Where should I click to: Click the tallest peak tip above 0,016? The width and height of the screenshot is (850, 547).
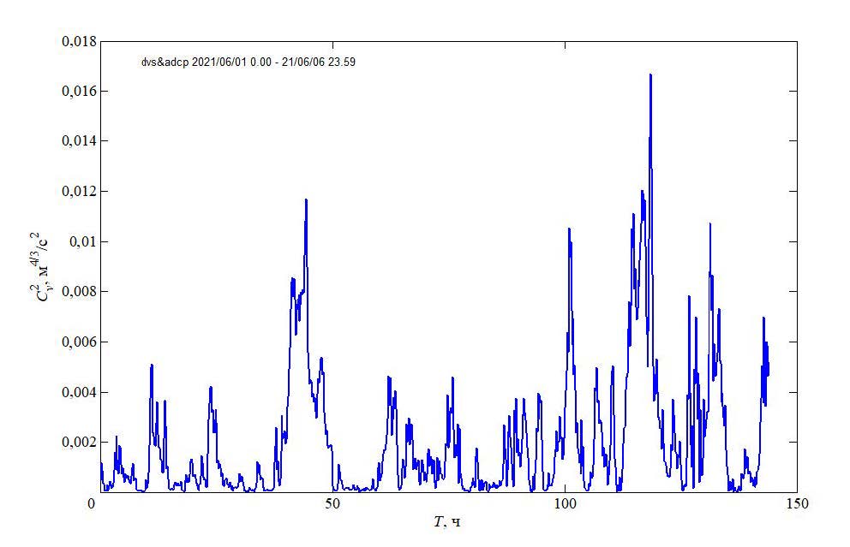[x=650, y=75]
